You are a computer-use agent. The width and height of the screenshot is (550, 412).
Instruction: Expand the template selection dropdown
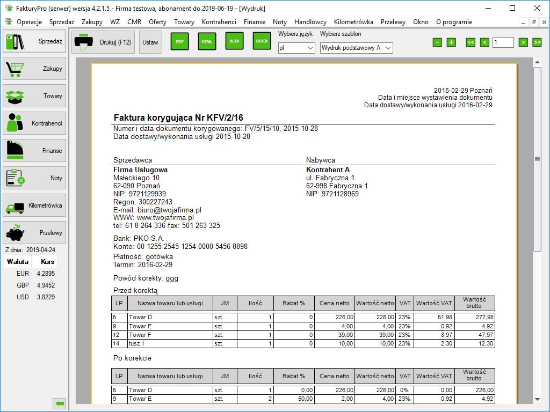tap(356, 48)
